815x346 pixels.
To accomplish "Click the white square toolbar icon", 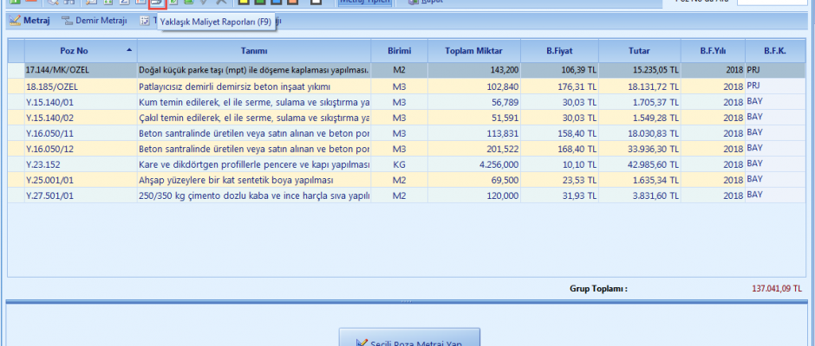I will tap(316, 3).
